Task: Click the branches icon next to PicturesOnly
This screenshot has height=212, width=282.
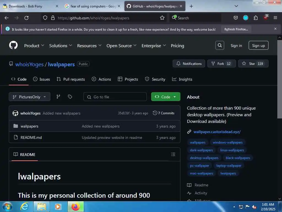Action: 58,97
